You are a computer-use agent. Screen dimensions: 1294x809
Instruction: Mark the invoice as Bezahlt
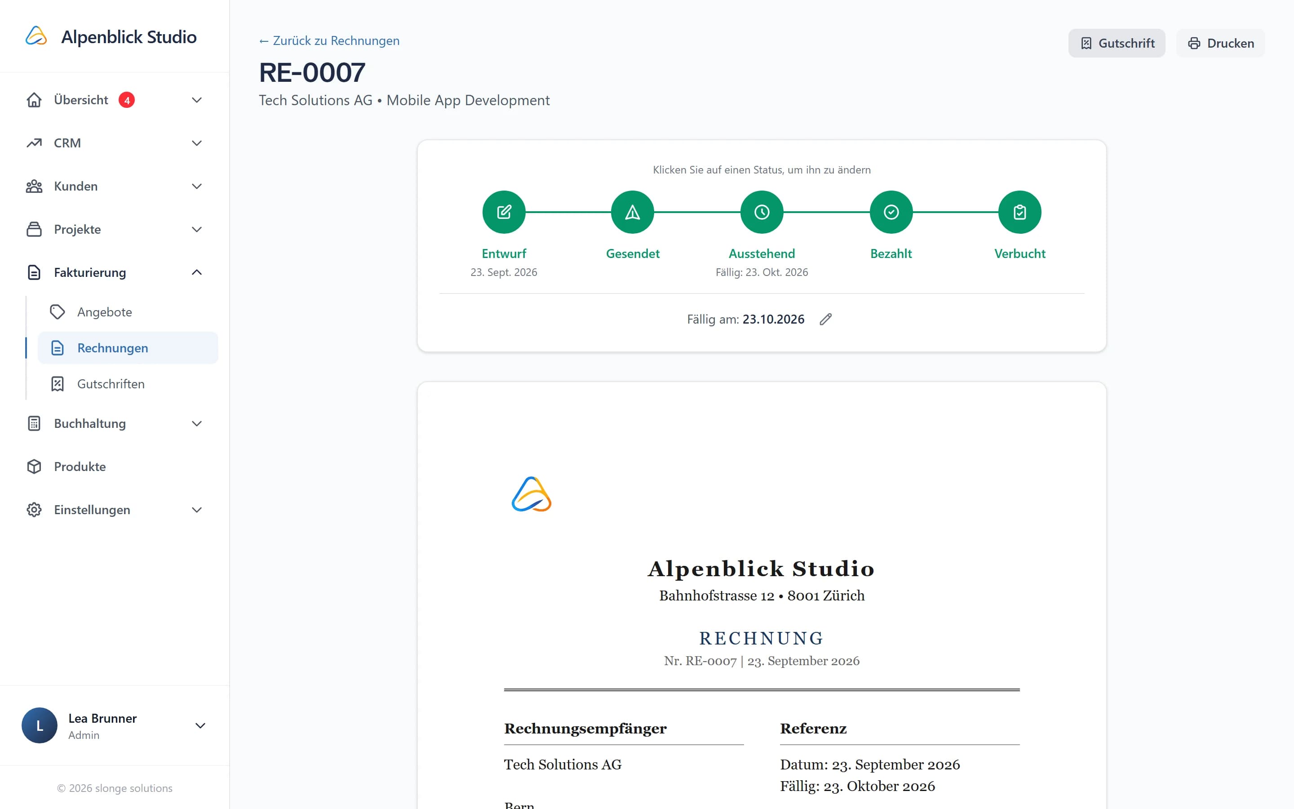click(x=891, y=212)
